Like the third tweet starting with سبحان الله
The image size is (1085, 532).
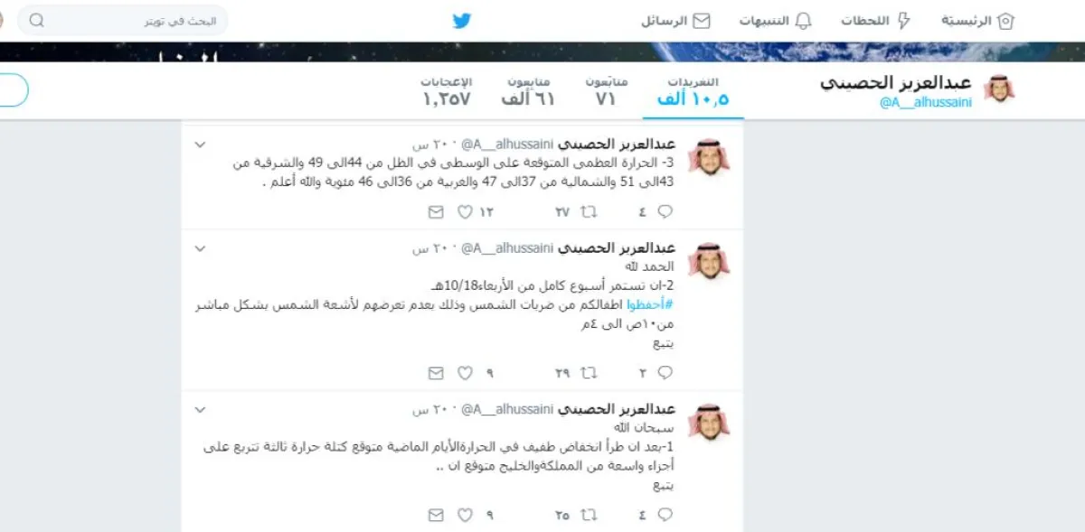pyautogui.click(x=465, y=515)
